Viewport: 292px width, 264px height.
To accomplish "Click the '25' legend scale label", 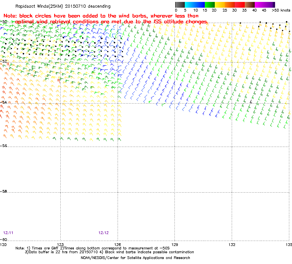I will tap(225, 10).
